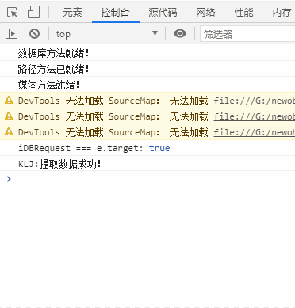The height and width of the screenshot is (308, 295).
Task: Activate the inspect element picker icon
Action: click(12, 12)
